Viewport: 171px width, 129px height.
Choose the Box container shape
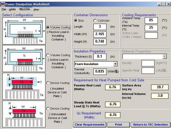tap(76, 21)
